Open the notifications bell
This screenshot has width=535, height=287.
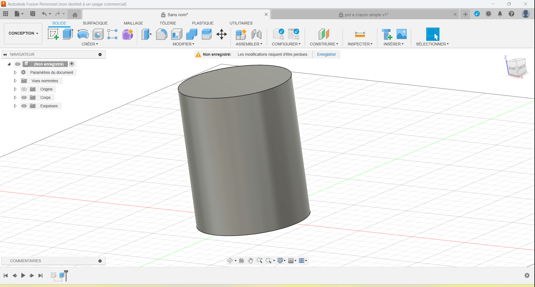500,14
